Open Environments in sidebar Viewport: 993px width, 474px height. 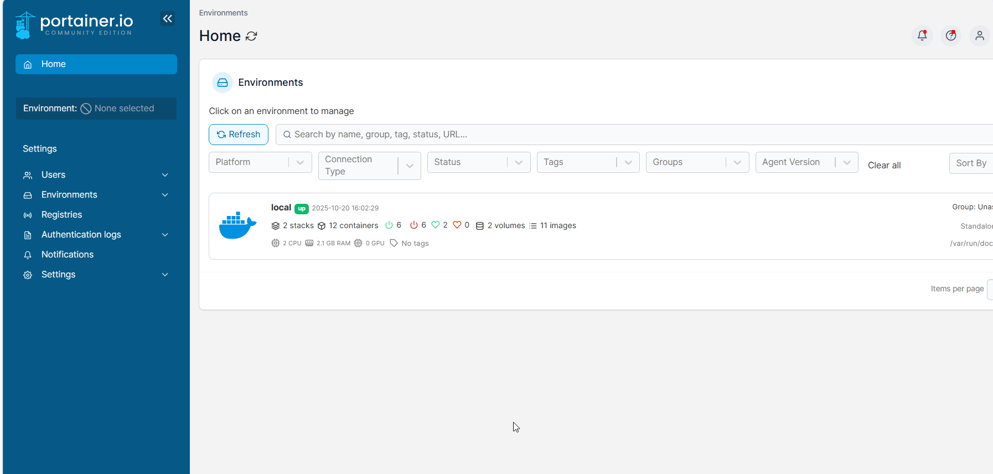click(96, 195)
